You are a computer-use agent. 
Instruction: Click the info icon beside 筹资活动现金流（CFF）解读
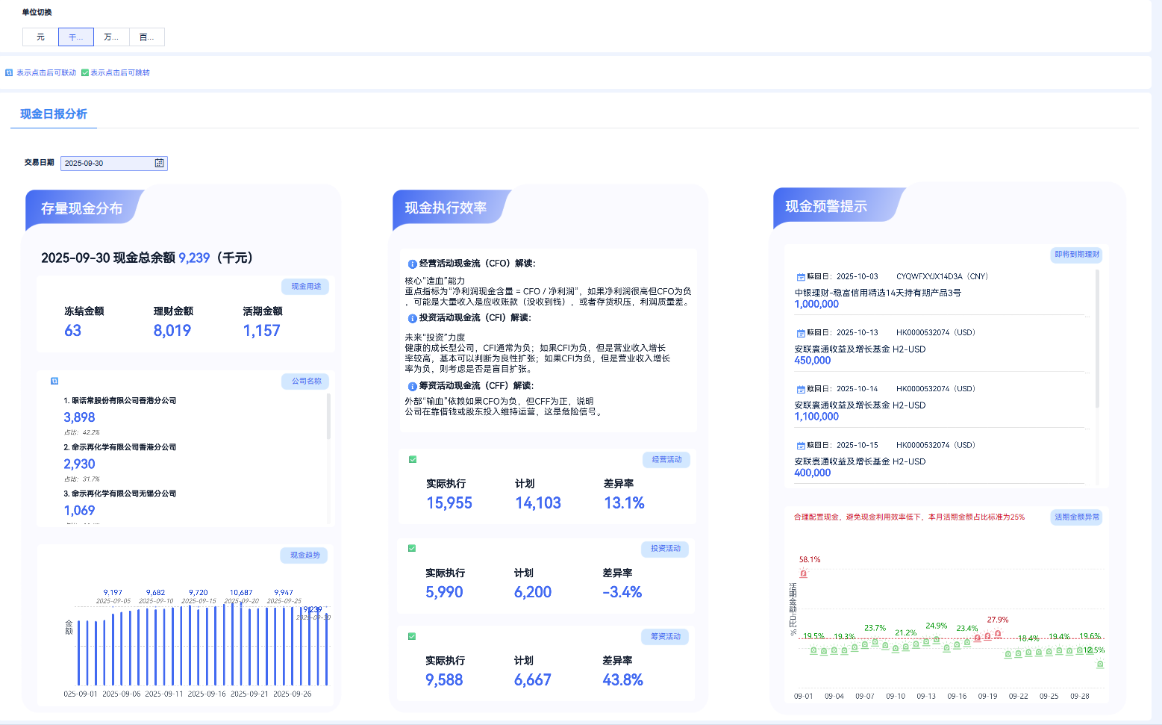click(x=412, y=386)
